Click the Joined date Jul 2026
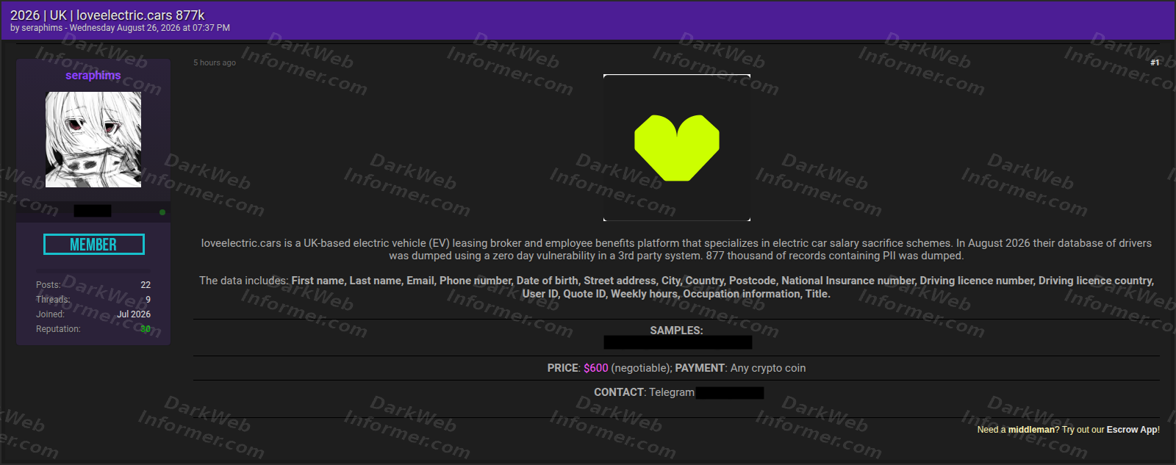This screenshot has width=1176, height=465. pos(134,314)
